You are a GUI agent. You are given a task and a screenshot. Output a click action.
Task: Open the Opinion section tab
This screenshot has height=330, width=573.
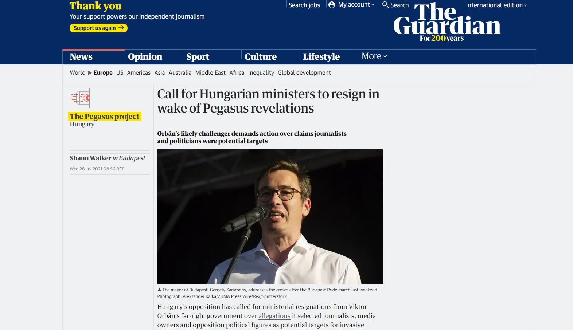pos(145,56)
